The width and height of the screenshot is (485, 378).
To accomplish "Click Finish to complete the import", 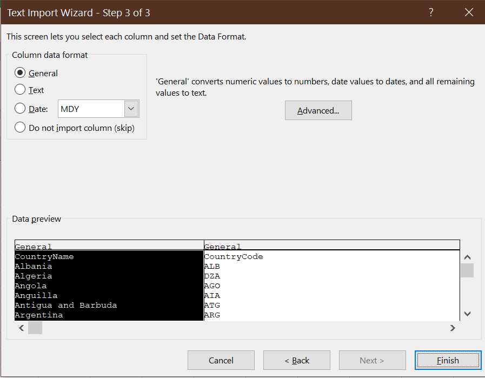I will tap(448, 360).
